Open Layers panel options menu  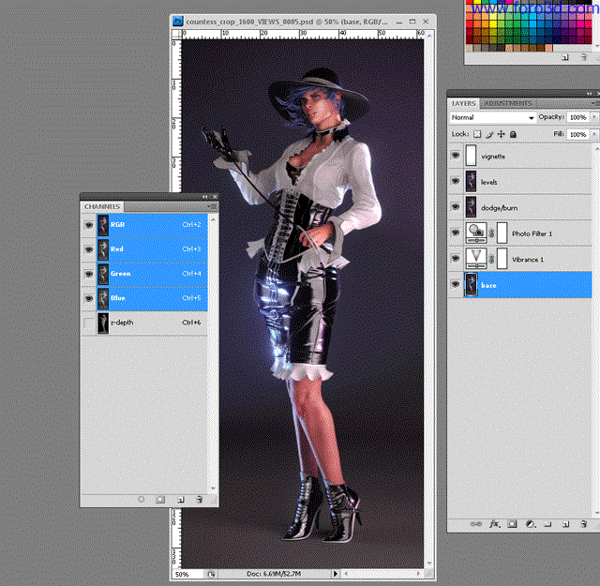pos(595,103)
